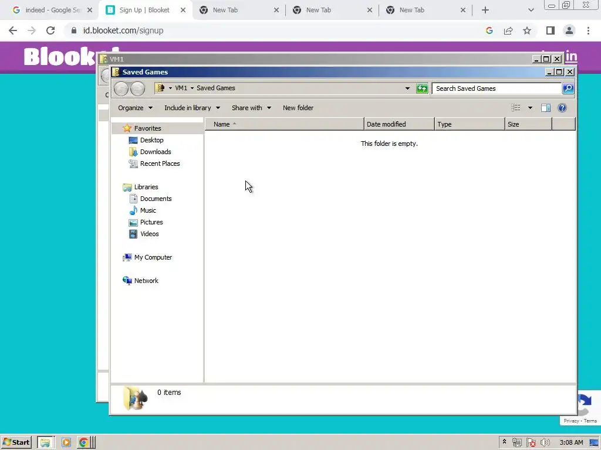This screenshot has height=450, width=601.
Task: Expand the view options dropdown arrow
Action: pyautogui.click(x=530, y=108)
